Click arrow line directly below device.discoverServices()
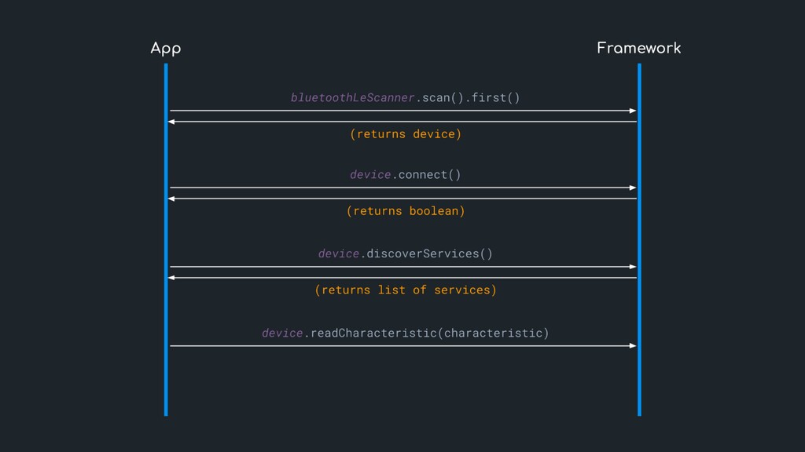Viewport: 805px width, 452px height. [402, 267]
